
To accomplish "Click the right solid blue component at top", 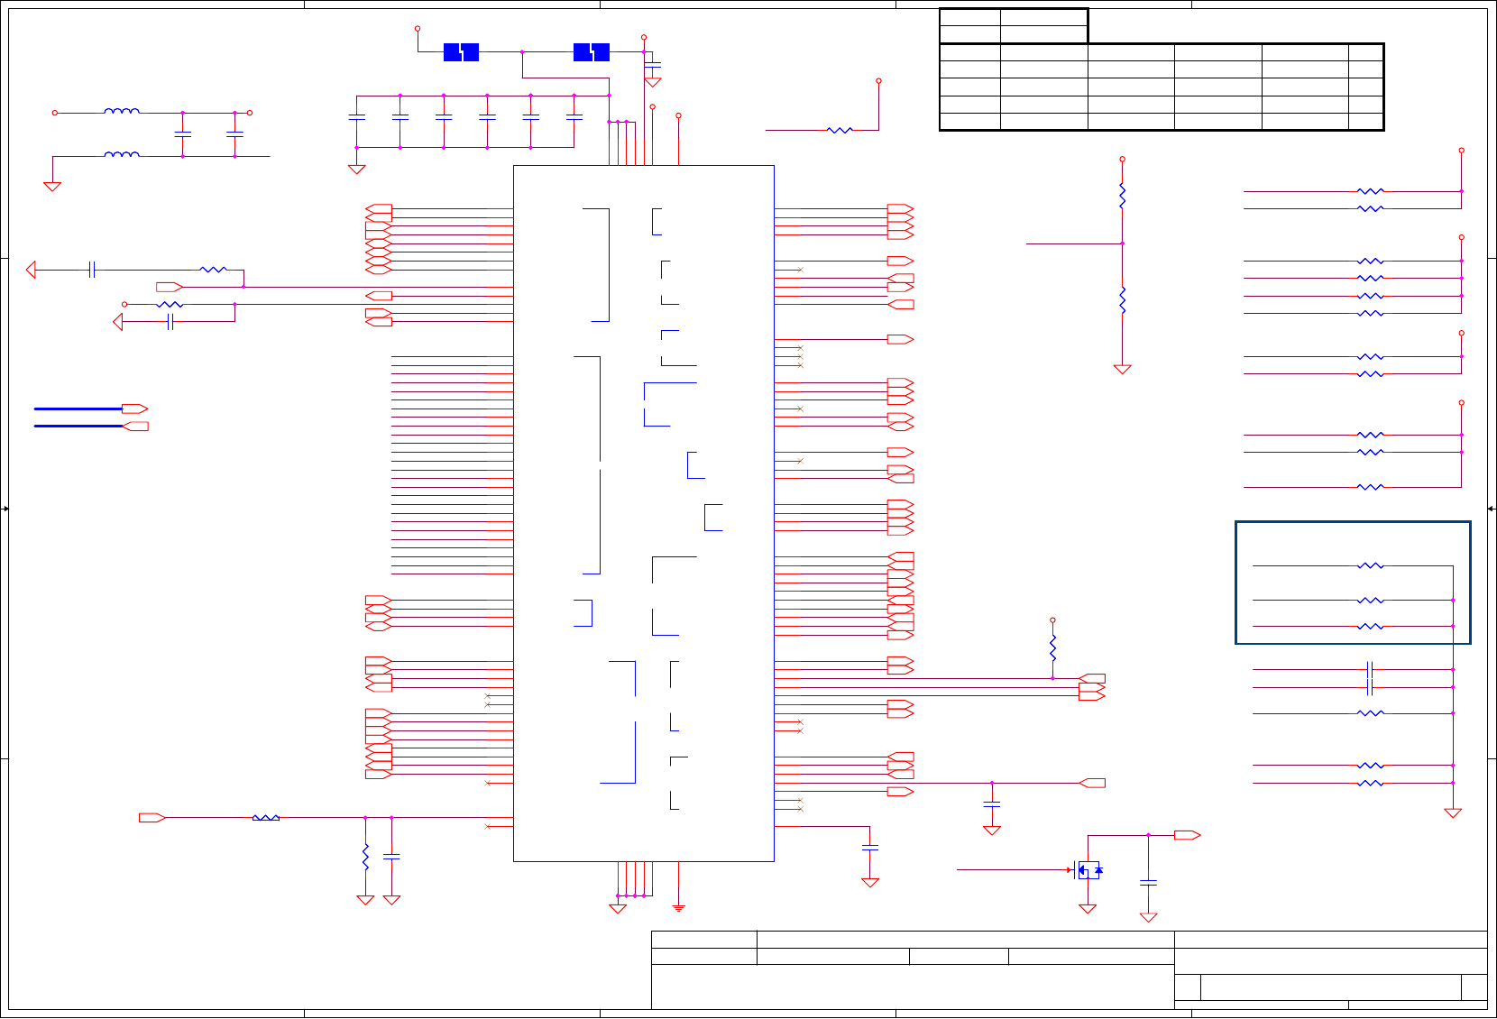I will (592, 52).
